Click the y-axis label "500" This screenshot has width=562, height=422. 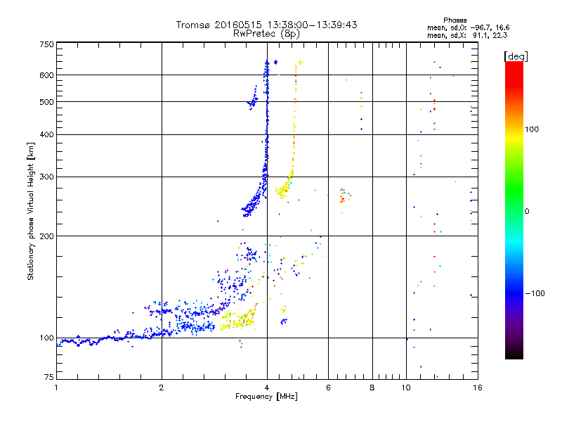pos(46,102)
